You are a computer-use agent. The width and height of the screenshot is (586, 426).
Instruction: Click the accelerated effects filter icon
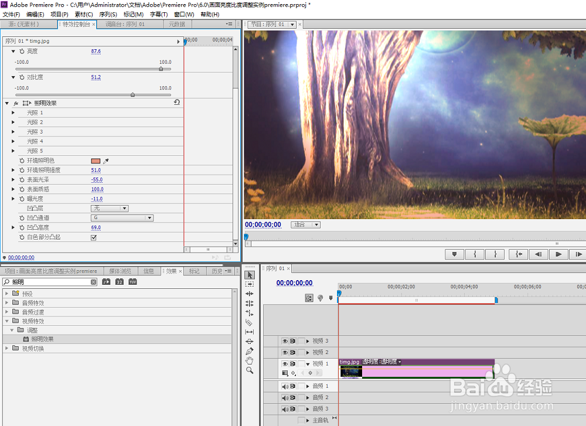click(x=106, y=282)
